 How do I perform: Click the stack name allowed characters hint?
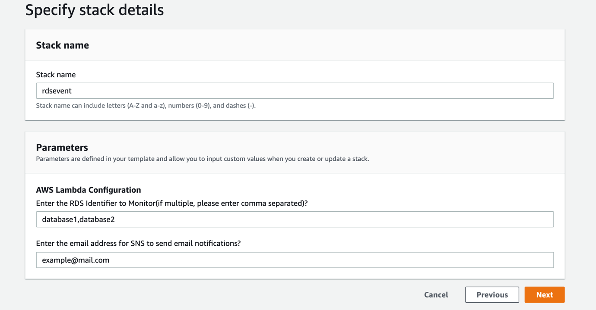click(x=146, y=106)
